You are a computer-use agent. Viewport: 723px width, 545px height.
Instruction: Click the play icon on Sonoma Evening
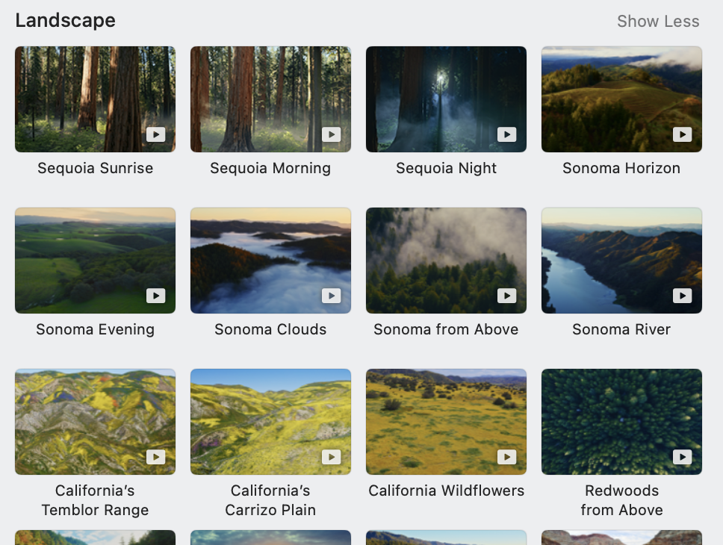coord(156,296)
